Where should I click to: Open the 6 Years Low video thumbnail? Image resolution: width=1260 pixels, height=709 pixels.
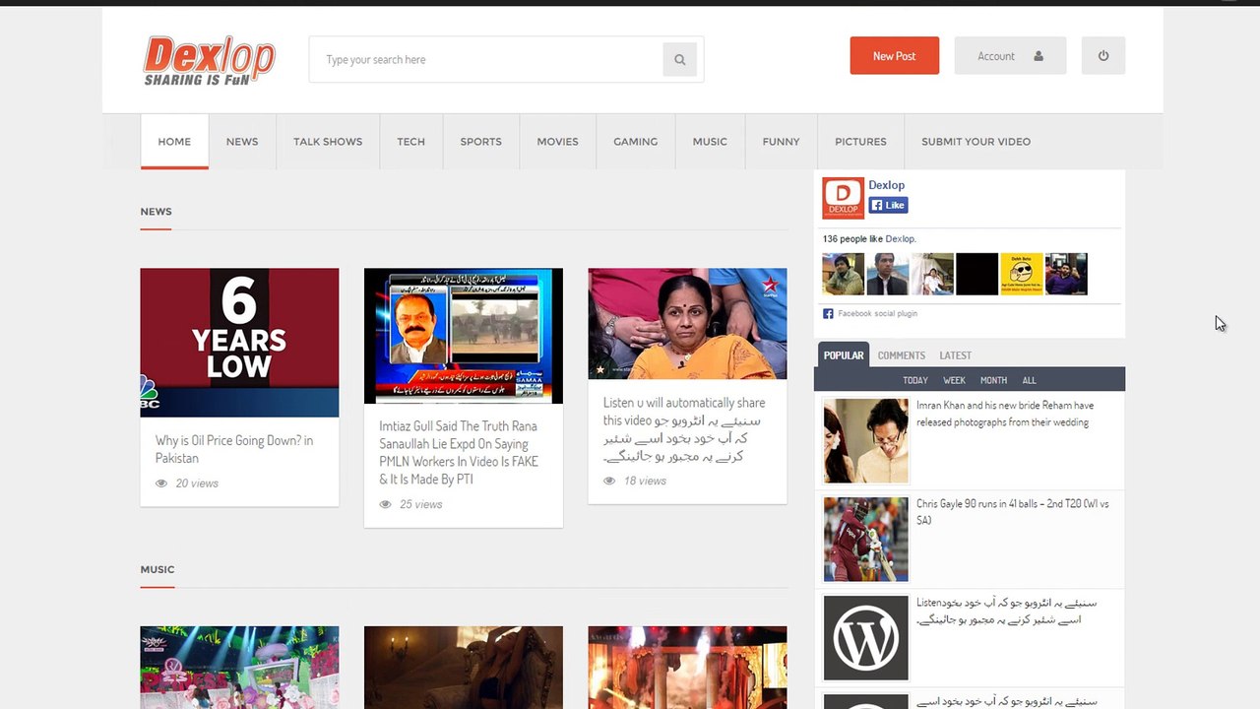click(239, 343)
